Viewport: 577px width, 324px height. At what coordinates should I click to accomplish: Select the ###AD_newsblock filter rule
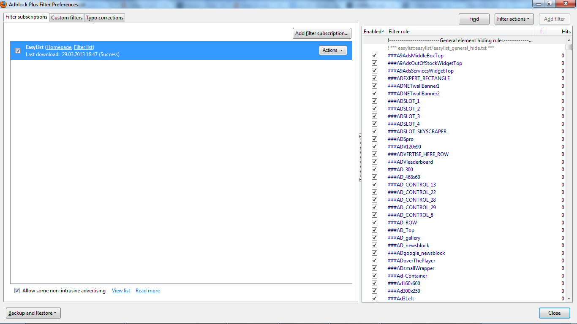408,246
